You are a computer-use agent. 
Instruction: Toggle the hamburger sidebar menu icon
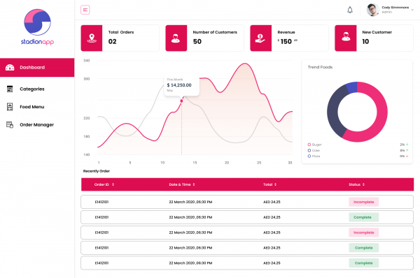coord(85,10)
